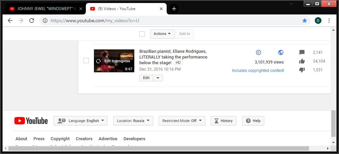The height and width of the screenshot is (154, 339).
Task: Tick the select-all checkbox beside Actions
Action: tap(142, 34)
